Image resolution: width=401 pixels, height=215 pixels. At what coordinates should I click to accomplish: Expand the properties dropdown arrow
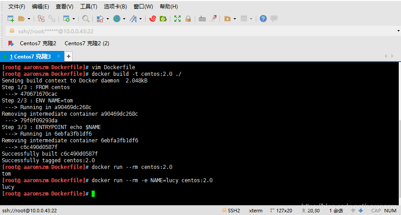pyautogui.click(x=73, y=19)
